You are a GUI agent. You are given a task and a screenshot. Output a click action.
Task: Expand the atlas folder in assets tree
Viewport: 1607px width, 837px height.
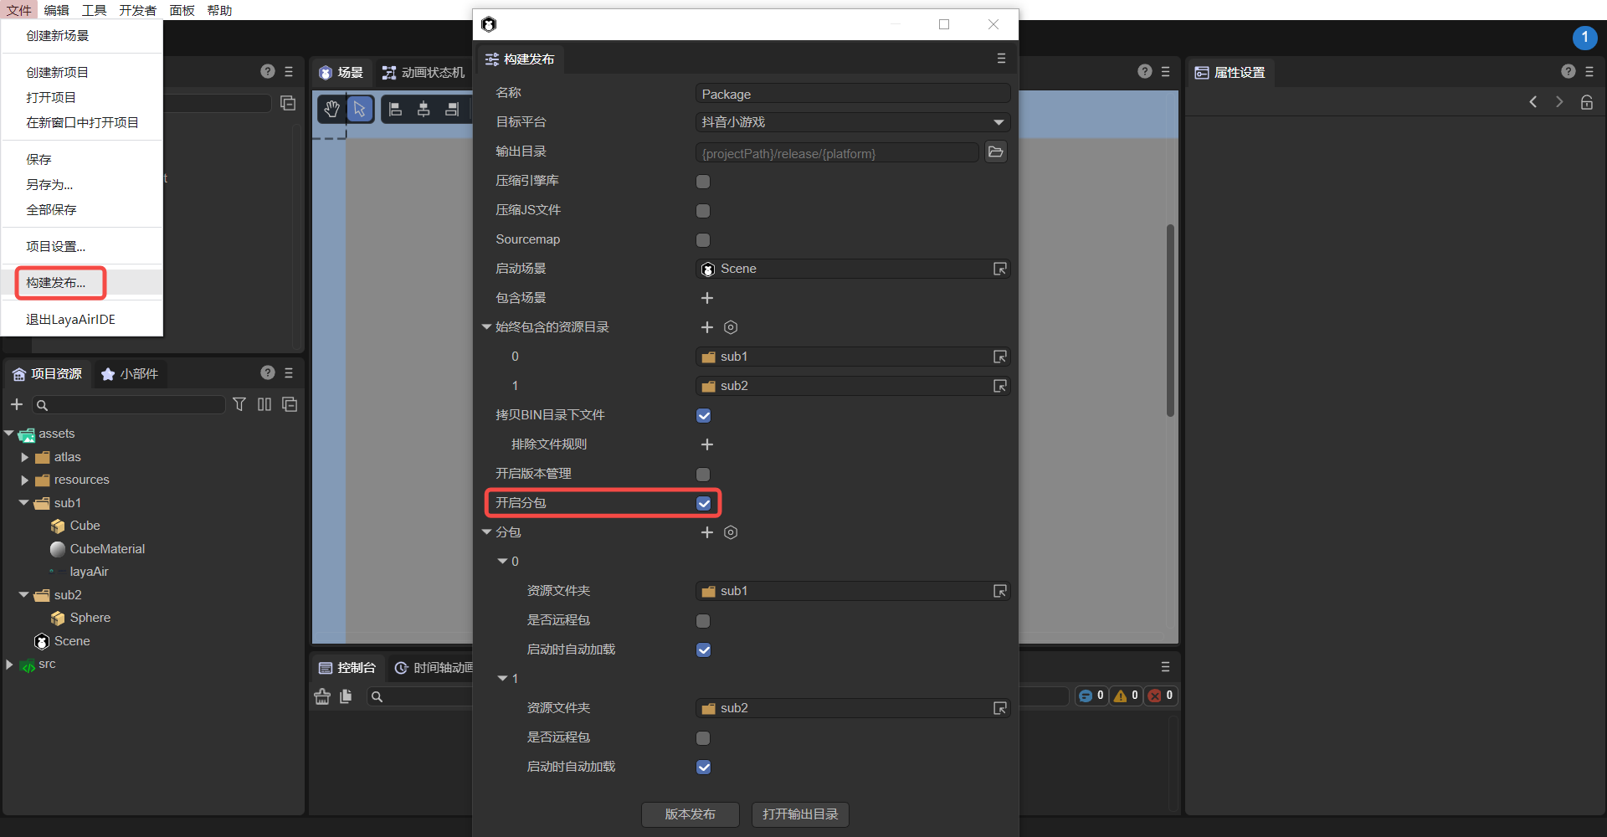25,457
